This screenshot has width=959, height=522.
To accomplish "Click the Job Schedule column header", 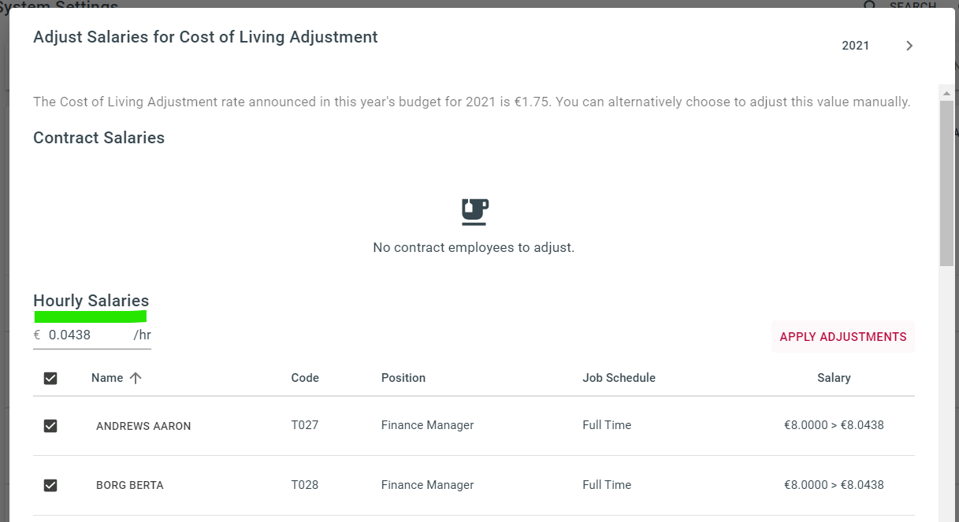I will point(619,378).
